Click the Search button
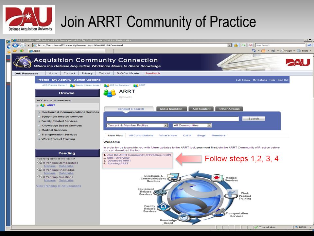The height and width of the screenshot is (236, 314). pyautogui.click(x=253, y=119)
